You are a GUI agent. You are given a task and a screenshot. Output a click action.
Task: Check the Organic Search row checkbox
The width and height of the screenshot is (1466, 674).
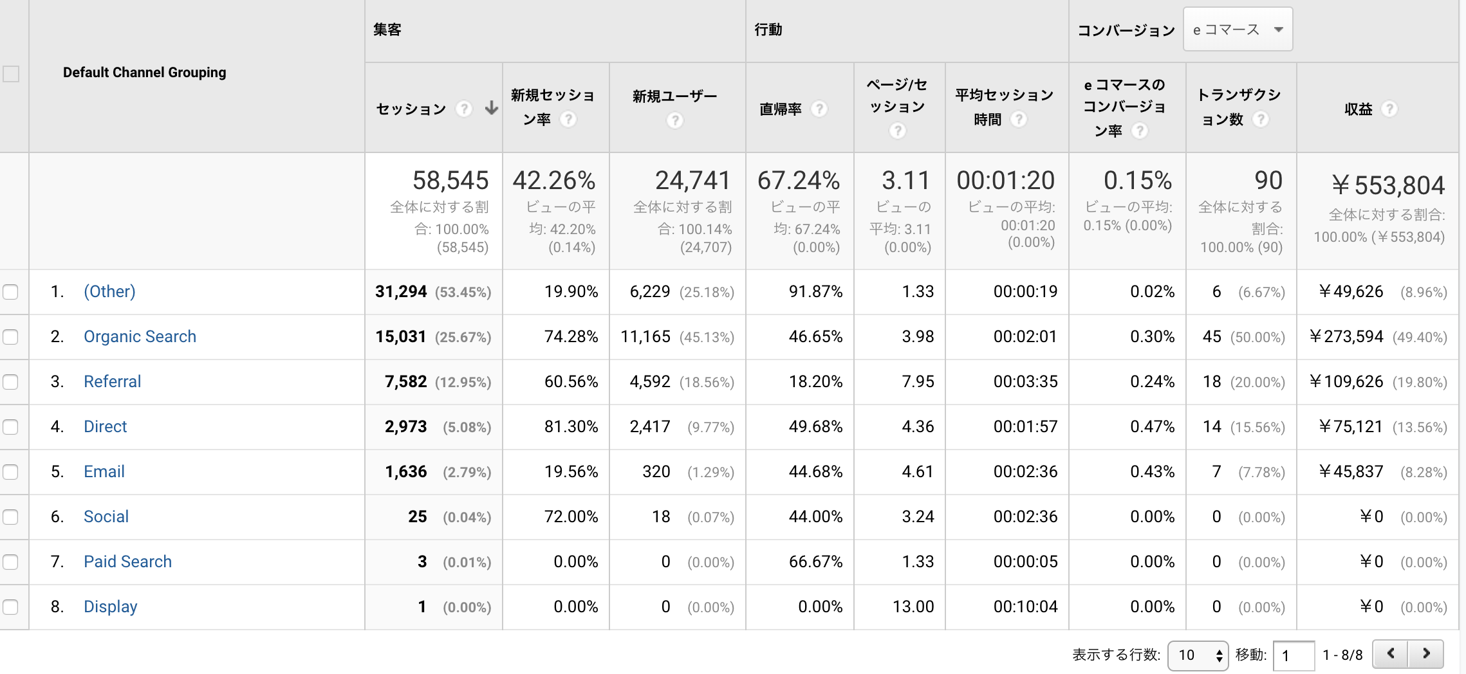pos(10,337)
